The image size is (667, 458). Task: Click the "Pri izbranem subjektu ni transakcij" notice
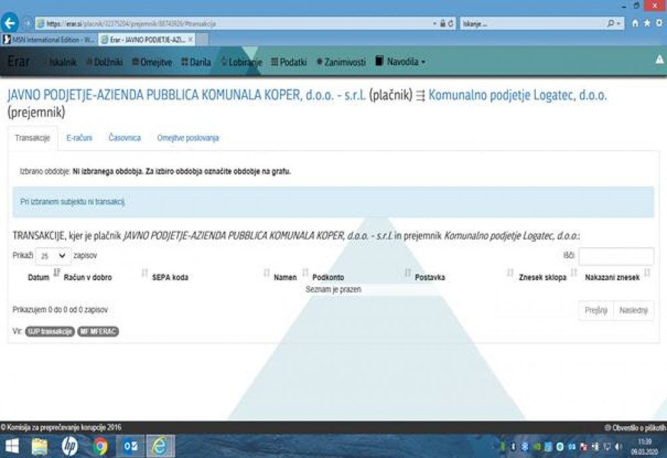click(72, 202)
